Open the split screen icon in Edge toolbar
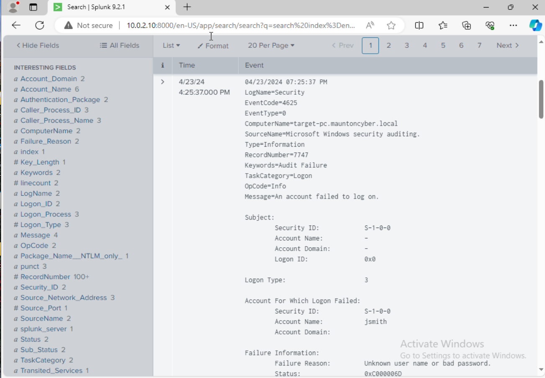 point(419,26)
